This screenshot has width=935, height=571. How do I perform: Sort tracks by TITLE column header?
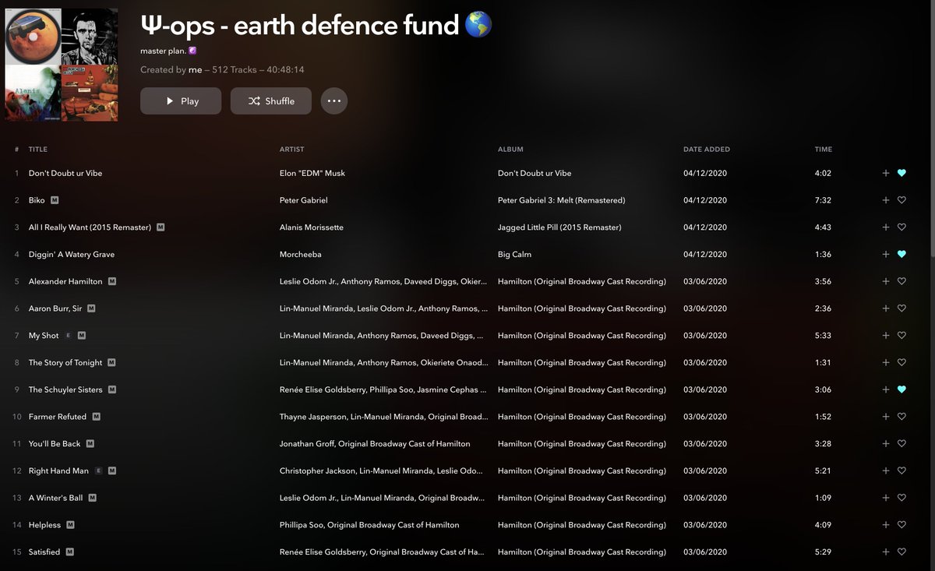point(38,150)
